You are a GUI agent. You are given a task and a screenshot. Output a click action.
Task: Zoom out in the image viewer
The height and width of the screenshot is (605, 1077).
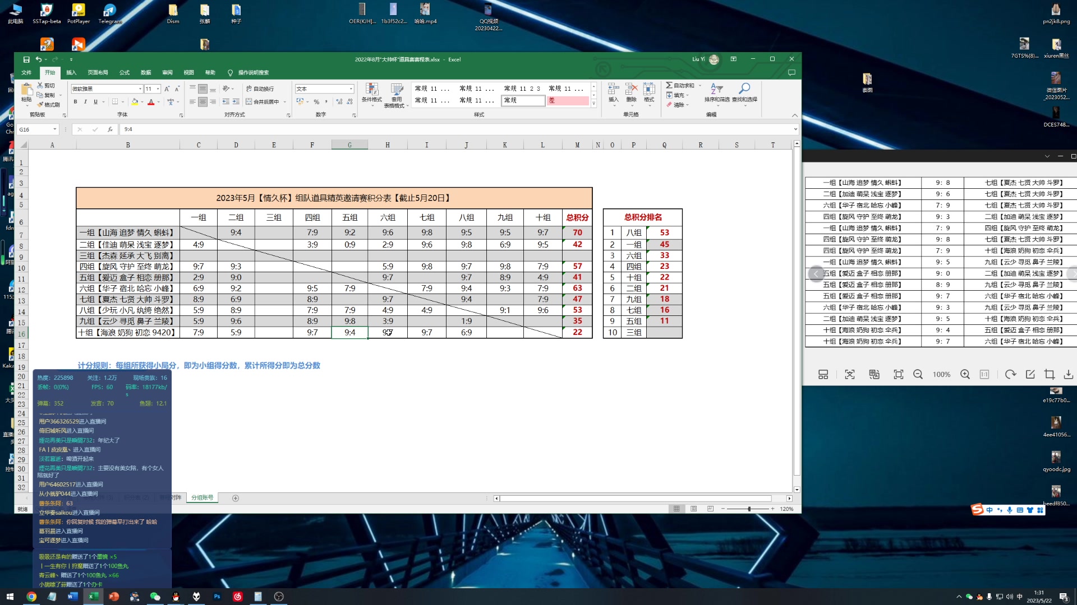pyautogui.click(x=918, y=375)
